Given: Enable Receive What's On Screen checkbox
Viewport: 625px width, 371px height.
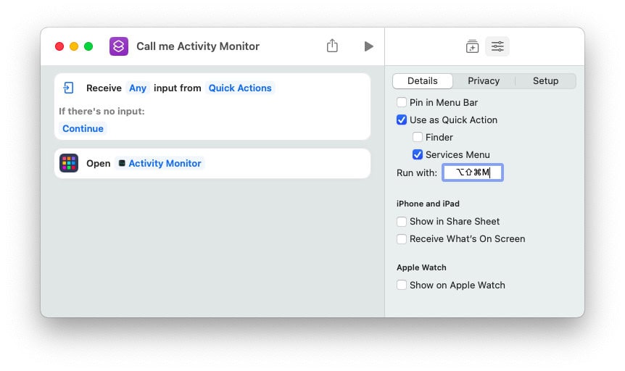Looking at the screenshot, I should pos(402,238).
